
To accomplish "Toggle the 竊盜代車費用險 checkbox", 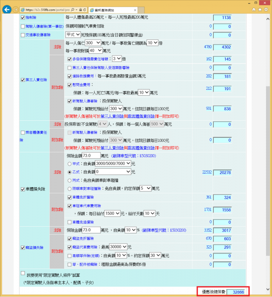I will pos(70,247).
